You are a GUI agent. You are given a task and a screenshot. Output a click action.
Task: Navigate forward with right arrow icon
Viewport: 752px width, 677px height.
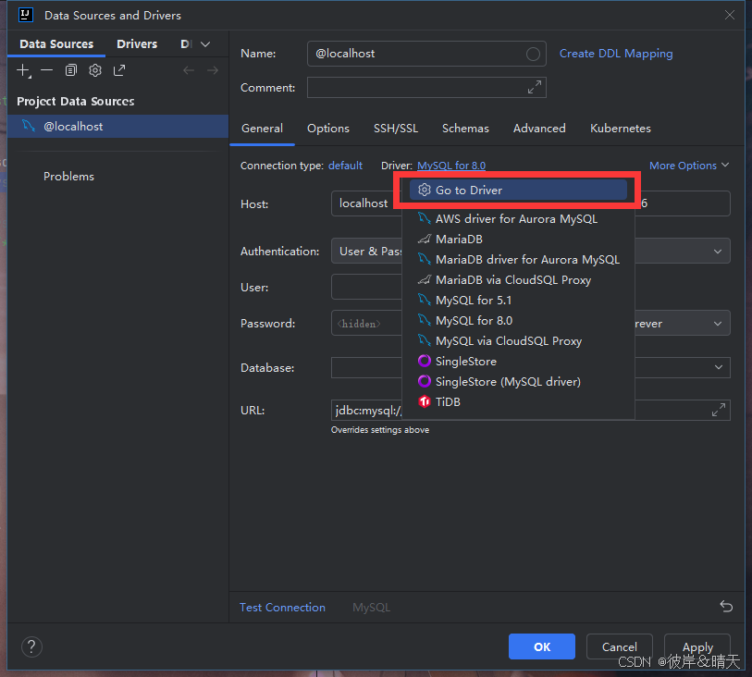[213, 70]
